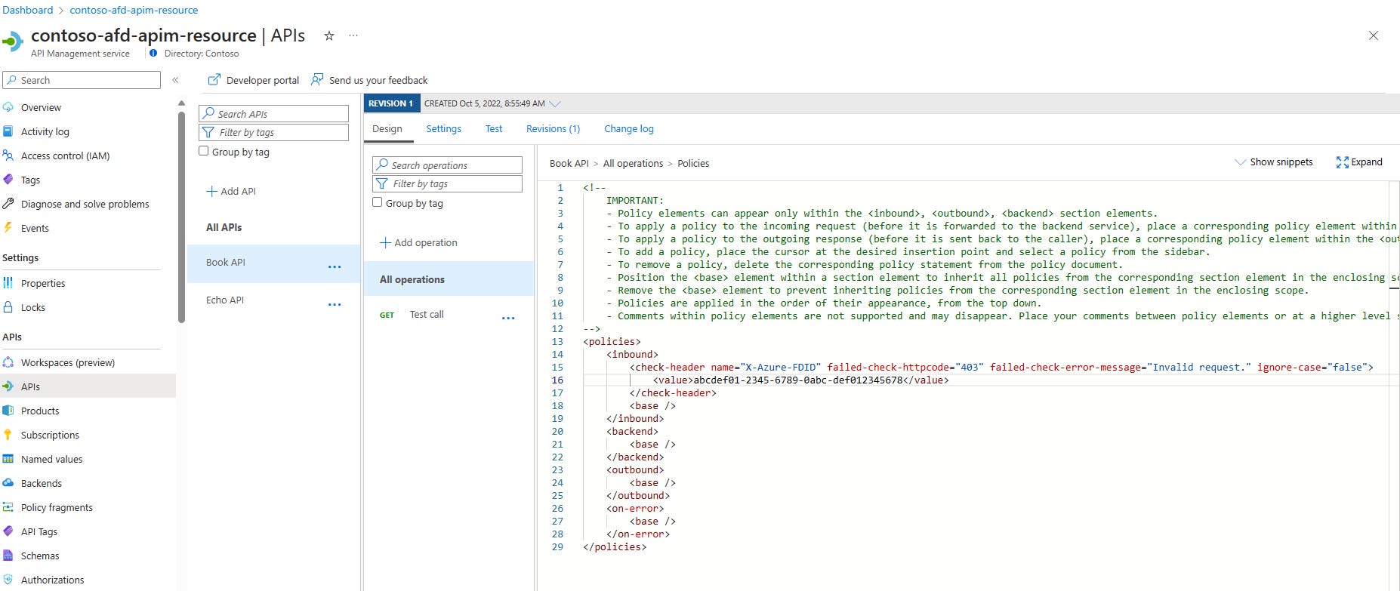Viewport: 1400px width, 591px height.
Task: Open Locks under Settings
Action: pos(33,307)
